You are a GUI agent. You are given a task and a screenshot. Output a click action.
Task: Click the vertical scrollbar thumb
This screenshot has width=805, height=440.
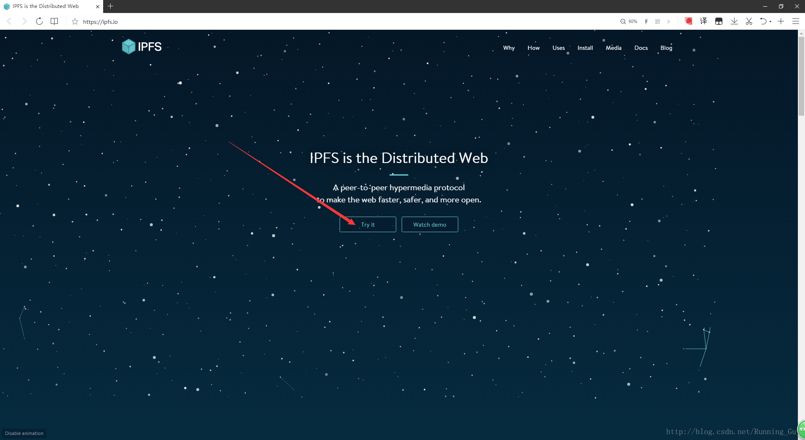click(x=801, y=75)
